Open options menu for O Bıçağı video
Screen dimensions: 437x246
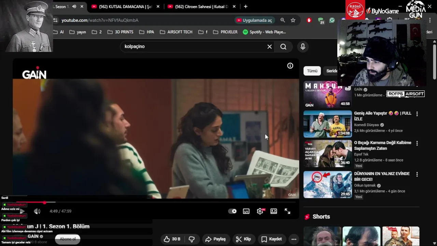(x=417, y=143)
